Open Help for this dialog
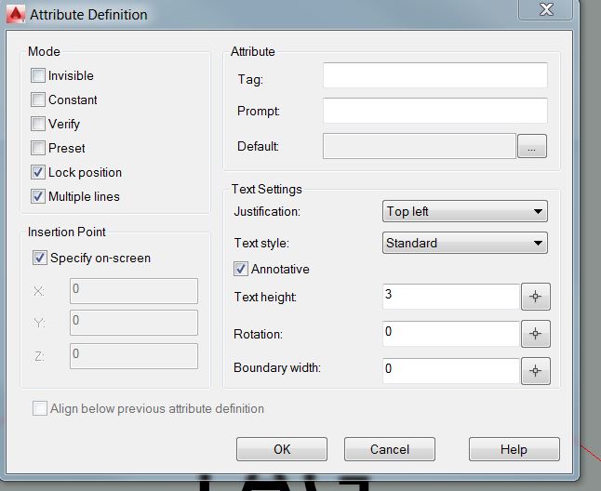Viewport: 601px width, 491px height. pos(514,449)
